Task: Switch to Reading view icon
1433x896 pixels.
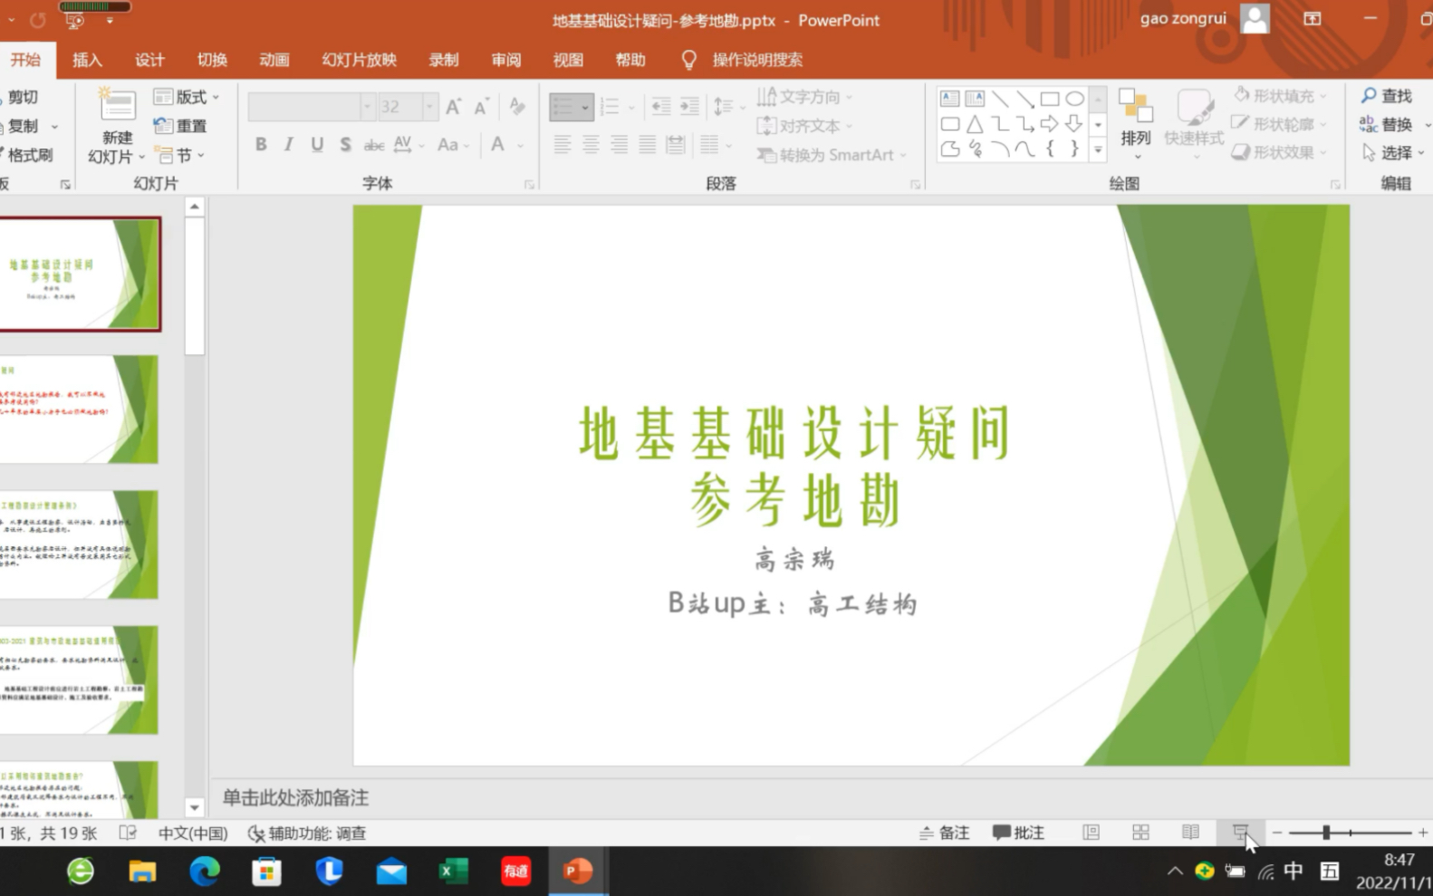Action: (1190, 832)
